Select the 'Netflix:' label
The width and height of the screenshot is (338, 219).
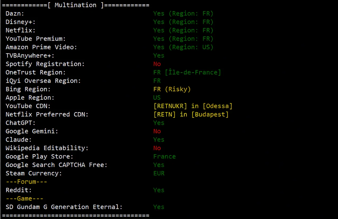[21, 30]
